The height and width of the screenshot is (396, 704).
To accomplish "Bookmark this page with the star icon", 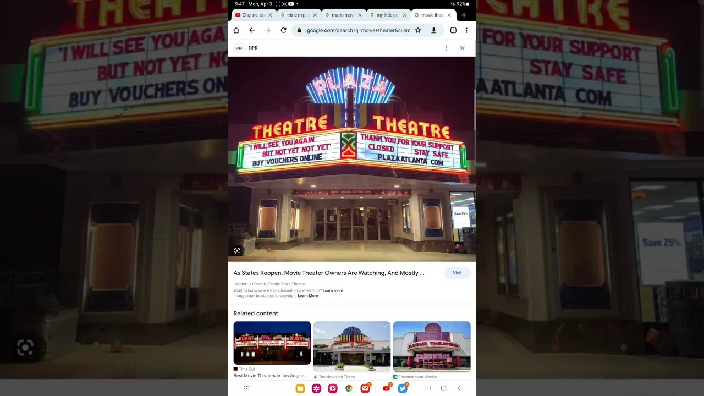I will 418,30.
